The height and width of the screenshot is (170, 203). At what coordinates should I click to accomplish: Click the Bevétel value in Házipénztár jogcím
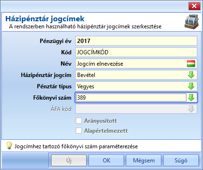(86, 75)
